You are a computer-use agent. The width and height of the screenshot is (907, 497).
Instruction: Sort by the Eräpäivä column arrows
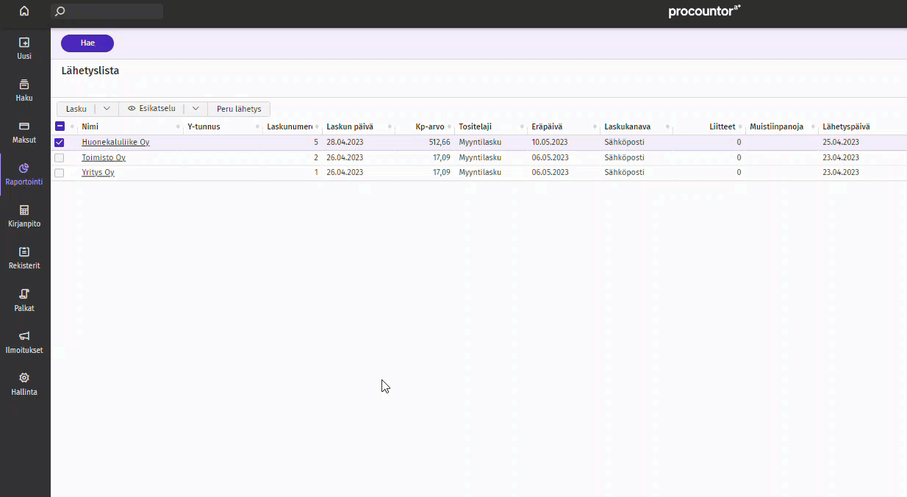tap(595, 127)
